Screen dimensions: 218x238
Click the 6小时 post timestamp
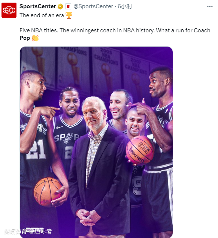(125, 6)
